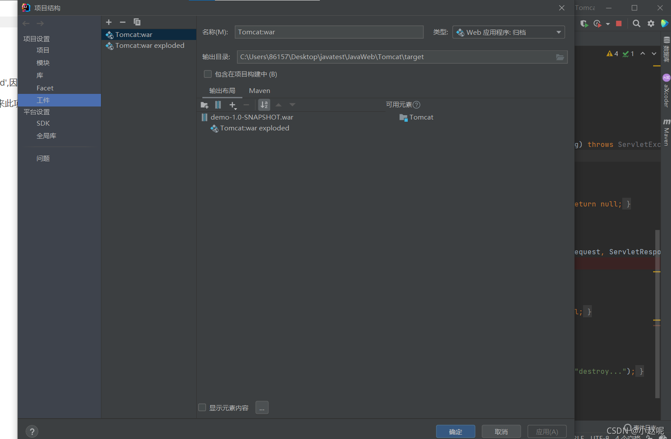The height and width of the screenshot is (439, 671).
Task: Select Artifacts in project settings
Action: point(59,100)
